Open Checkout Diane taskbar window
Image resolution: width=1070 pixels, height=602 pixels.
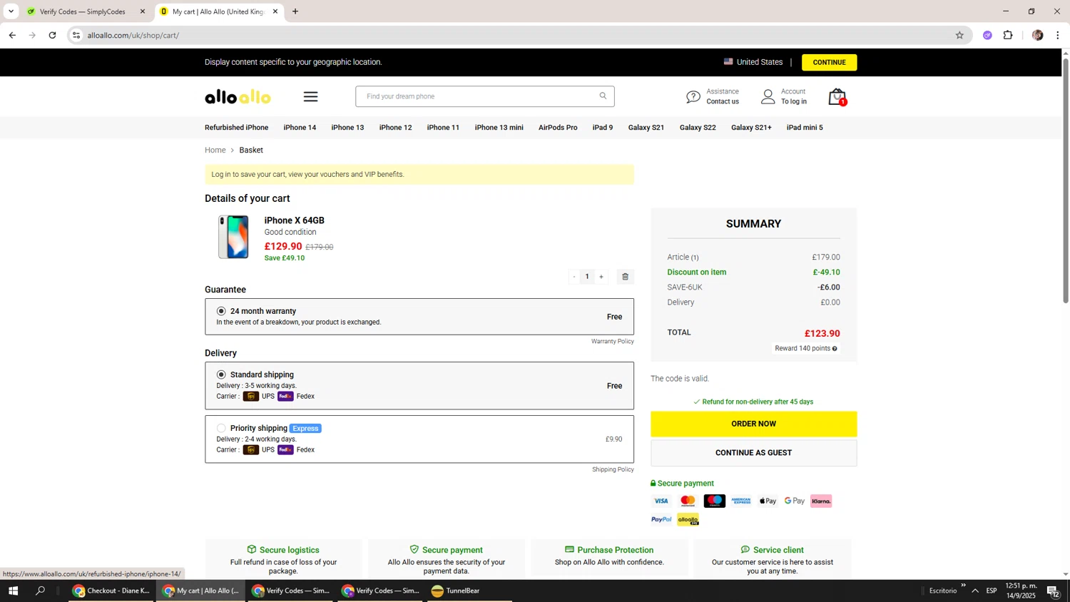(111, 591)
